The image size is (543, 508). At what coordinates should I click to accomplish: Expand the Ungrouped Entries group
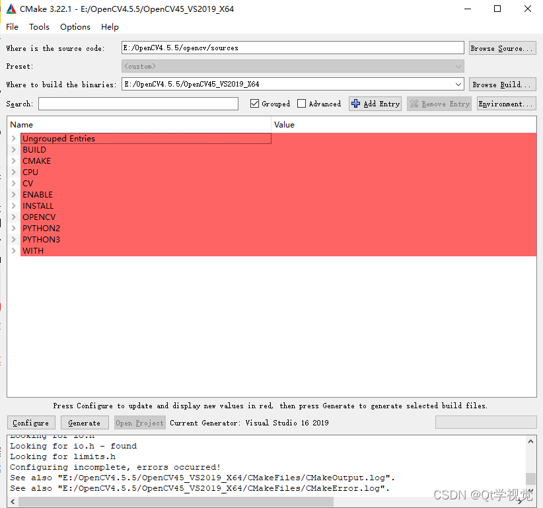(13, 139)
